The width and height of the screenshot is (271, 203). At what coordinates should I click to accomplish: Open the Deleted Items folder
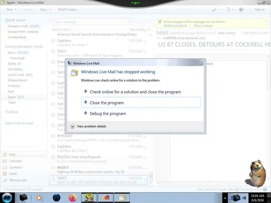(x=17, y=80)
